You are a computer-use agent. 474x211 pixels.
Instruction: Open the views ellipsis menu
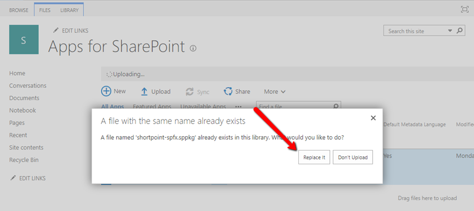click(x=238, y=106)
